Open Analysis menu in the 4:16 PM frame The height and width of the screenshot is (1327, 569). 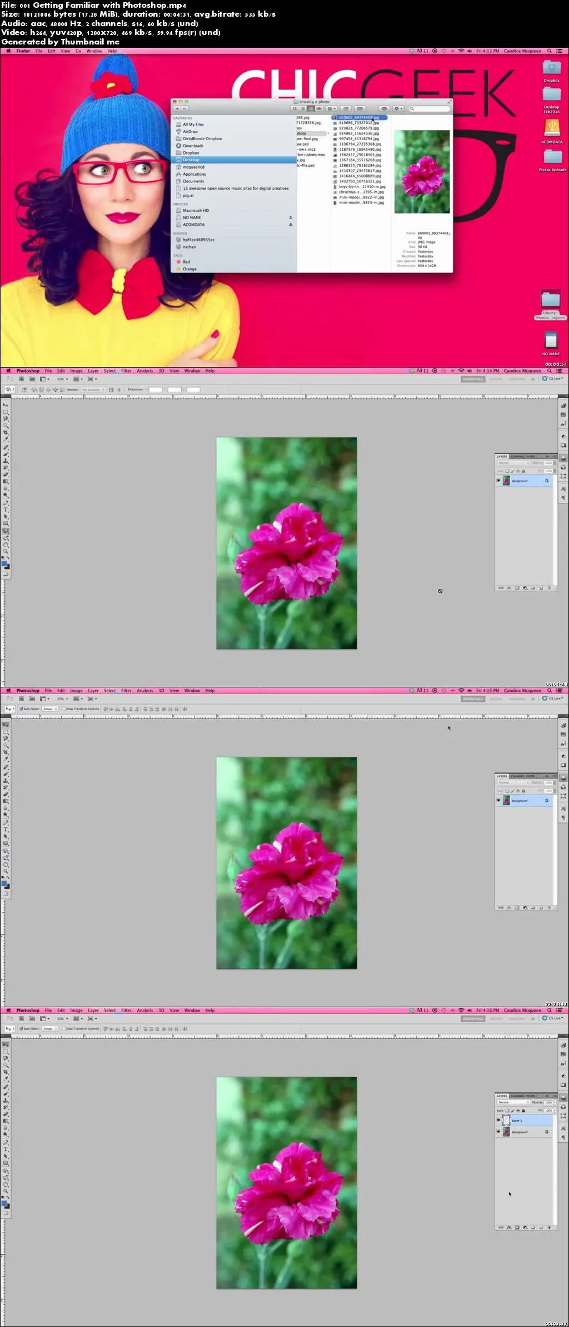coord(144,1011)
